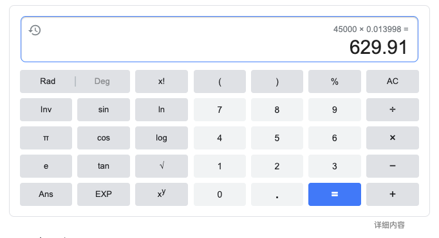Viewport: 439px width, 238px height.
Task: Open the calculation history icon
Action: tap(35, 30)
